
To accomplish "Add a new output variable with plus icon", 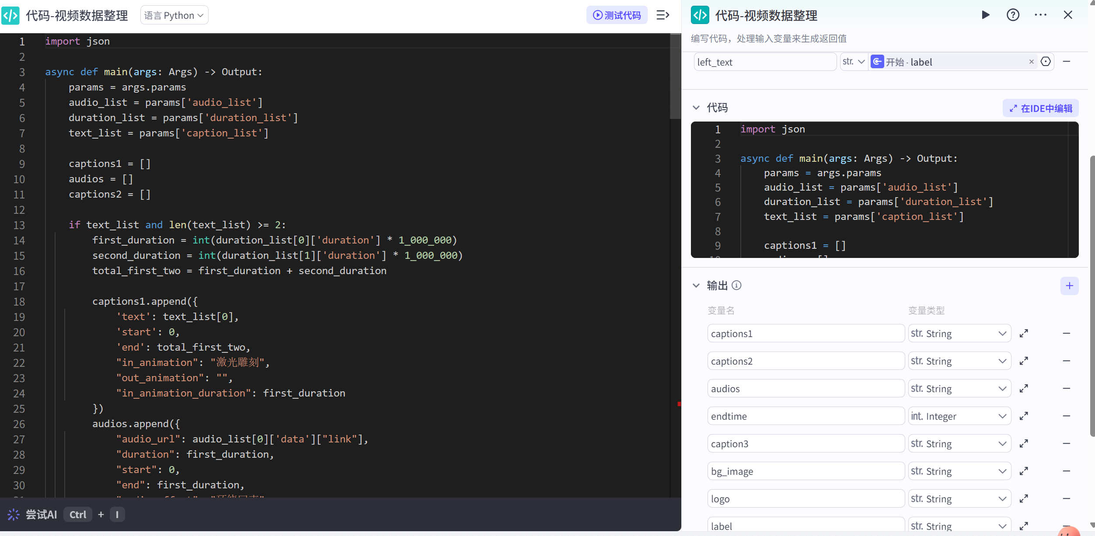I will tap(1069, 286).
